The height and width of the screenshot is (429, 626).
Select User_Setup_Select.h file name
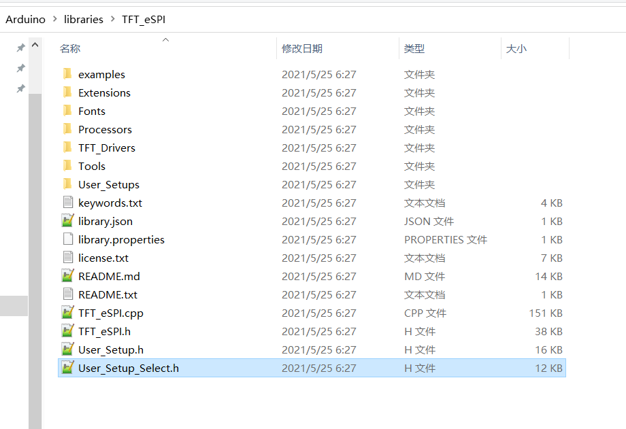point(129,368)
